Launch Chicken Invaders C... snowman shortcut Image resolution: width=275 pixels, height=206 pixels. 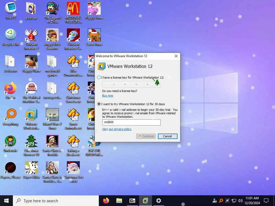coord(73,39)
